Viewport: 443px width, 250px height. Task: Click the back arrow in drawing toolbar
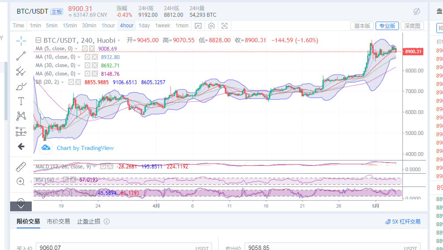pos(21,146)
